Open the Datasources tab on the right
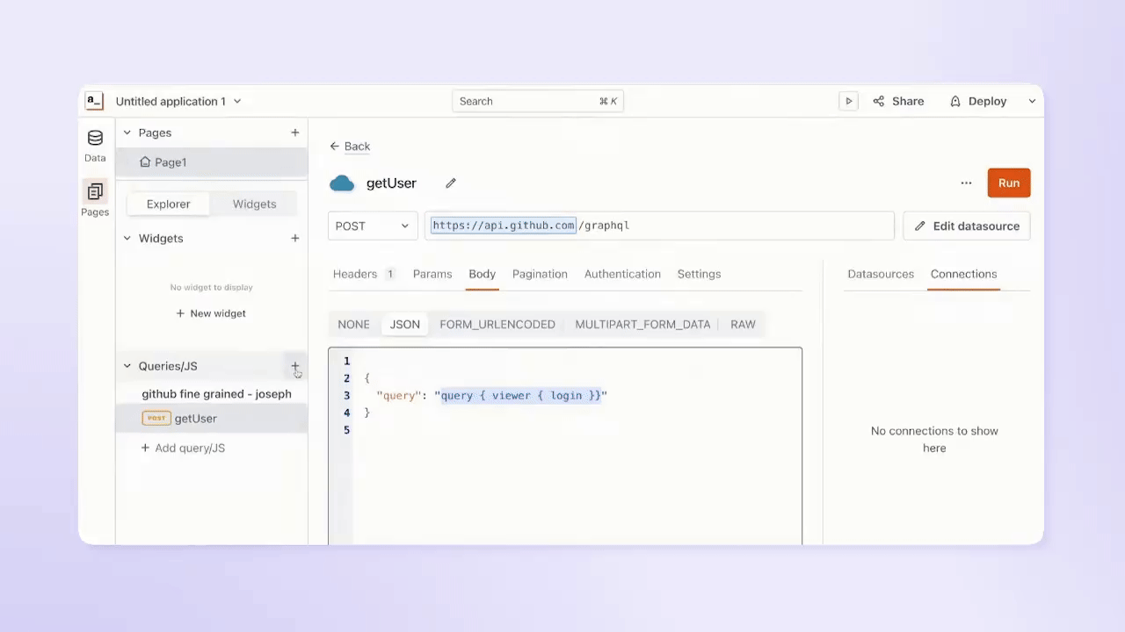 click(881, 274)
